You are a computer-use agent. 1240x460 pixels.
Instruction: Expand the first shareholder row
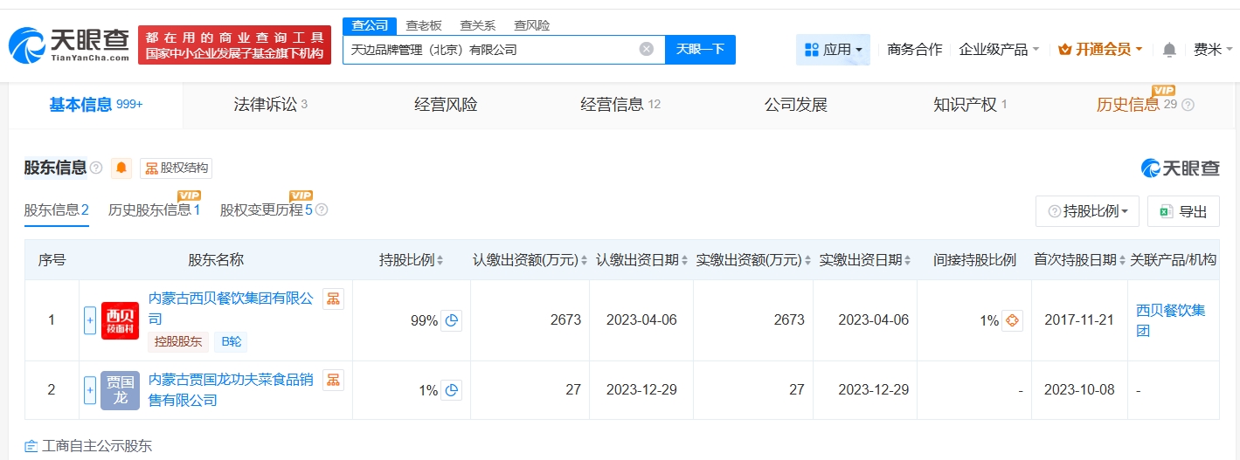[89, 320]
